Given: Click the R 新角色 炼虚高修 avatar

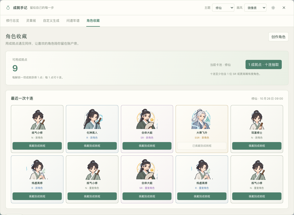Looking at the screenshot, I should coord(37,170).
